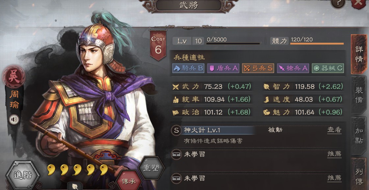Open the first empty 未學習 skill slot
The image size is (369, 190).
256,154
